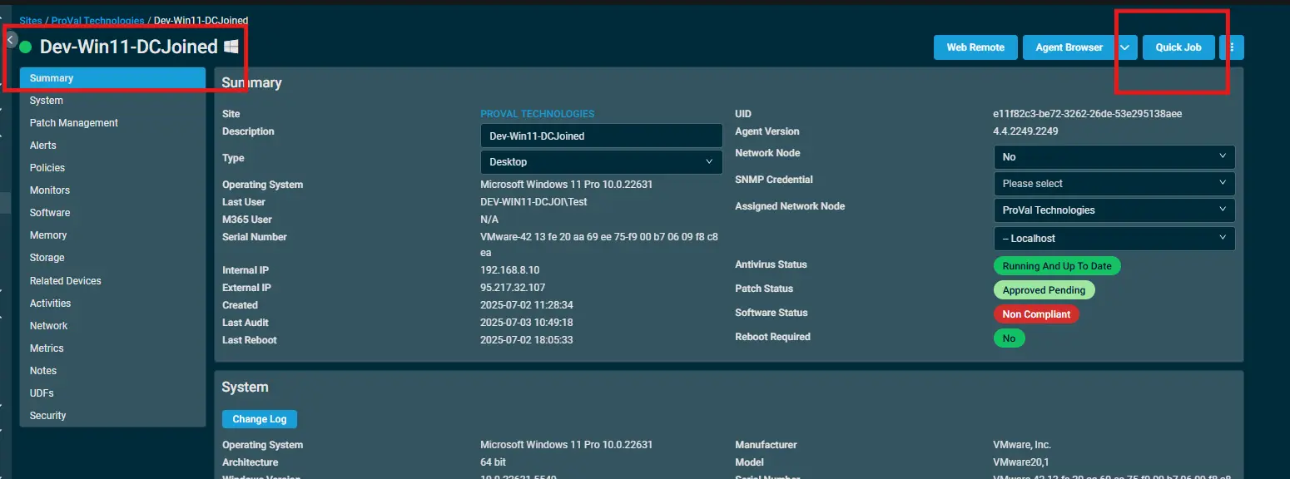Click Internal IP value 192.168.8.10
1290x479 pixels.
point(510,270)
